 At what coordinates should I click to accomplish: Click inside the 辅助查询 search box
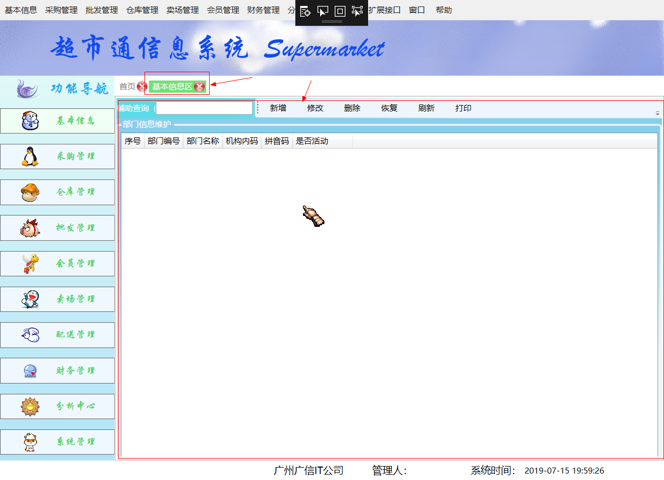[x=204, y=108]
